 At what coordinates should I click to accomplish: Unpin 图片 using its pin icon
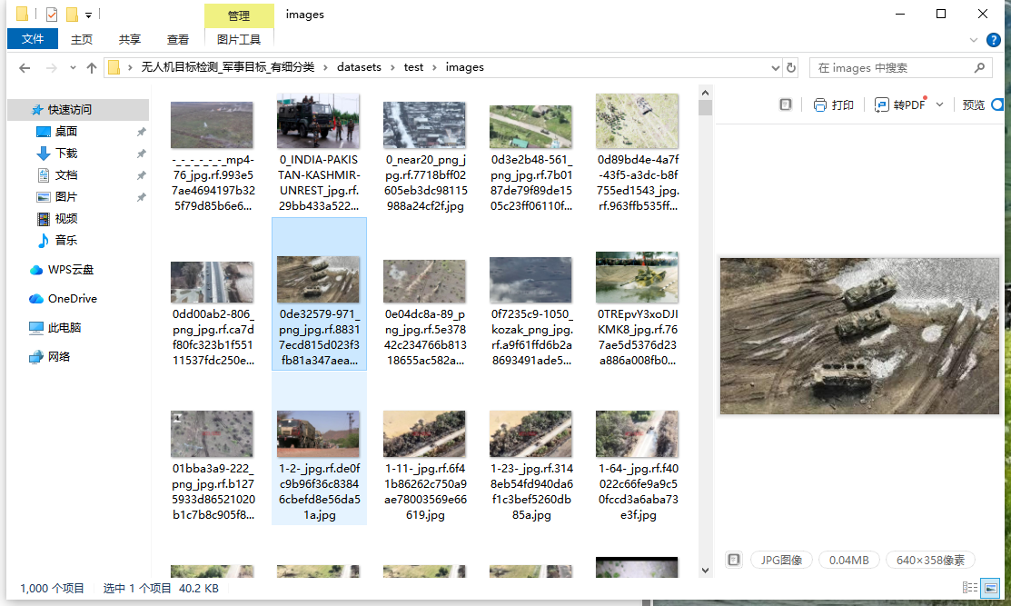[x=141, y=197]
